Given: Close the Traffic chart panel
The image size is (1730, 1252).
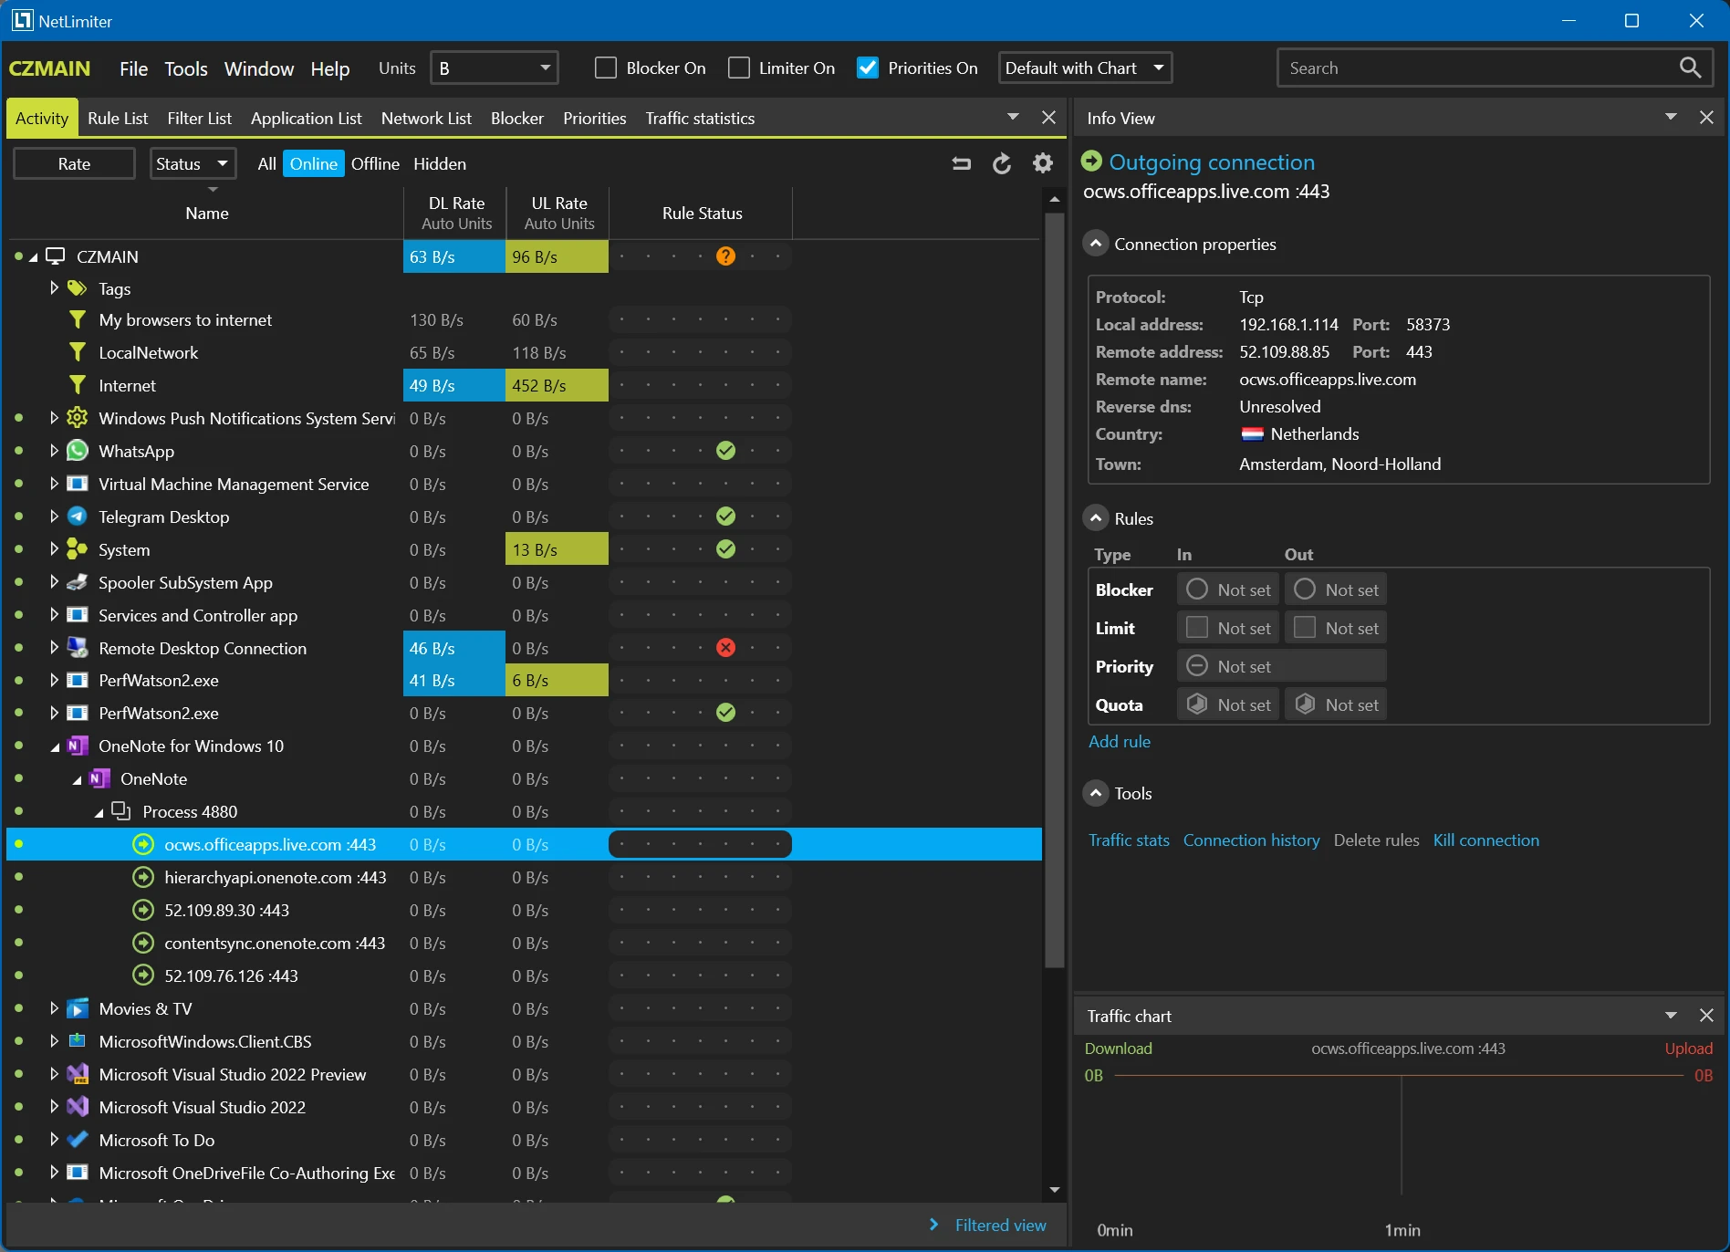Looking at the screenshot, I should (1706, 1015).
